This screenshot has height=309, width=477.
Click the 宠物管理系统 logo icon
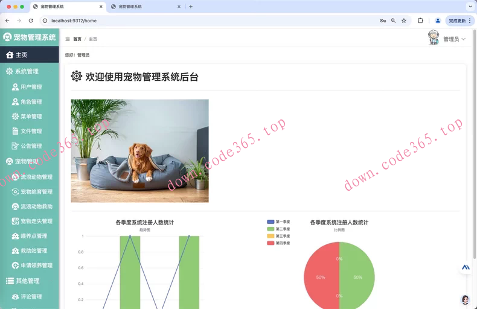7,37
